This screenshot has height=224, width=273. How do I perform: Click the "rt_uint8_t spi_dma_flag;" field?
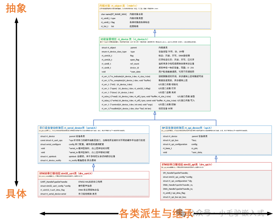coord(174,193)
